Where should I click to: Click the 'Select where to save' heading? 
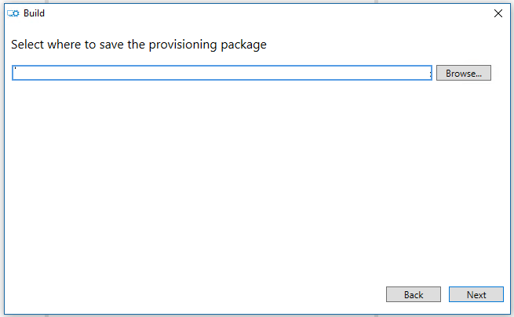(x=139, y=45)
